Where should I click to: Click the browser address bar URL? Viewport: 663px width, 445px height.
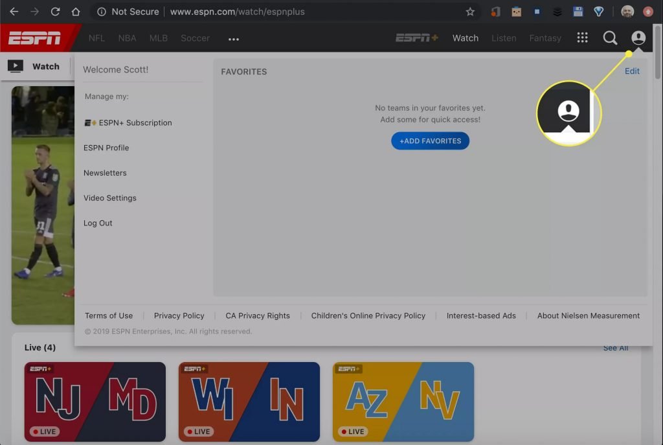(237, 12)
